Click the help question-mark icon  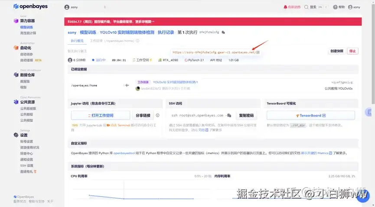(x=335, y=7)
